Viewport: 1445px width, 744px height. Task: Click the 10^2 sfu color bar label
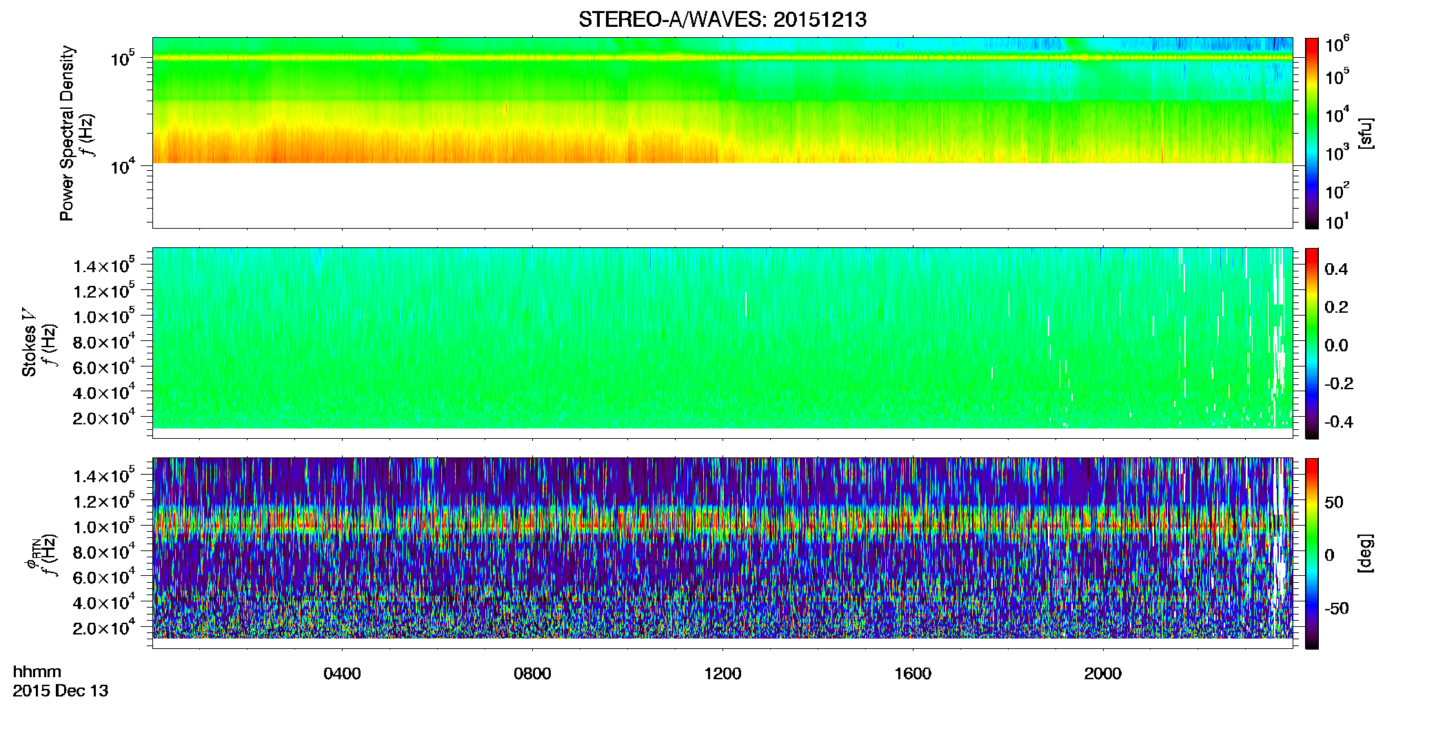1337,191
